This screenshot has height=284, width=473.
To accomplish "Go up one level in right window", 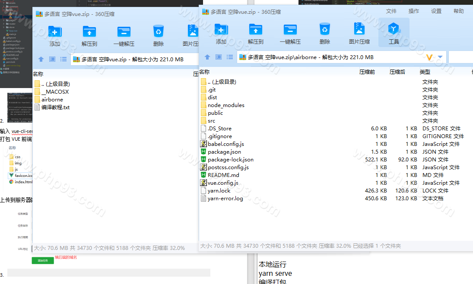I will 207,57.
